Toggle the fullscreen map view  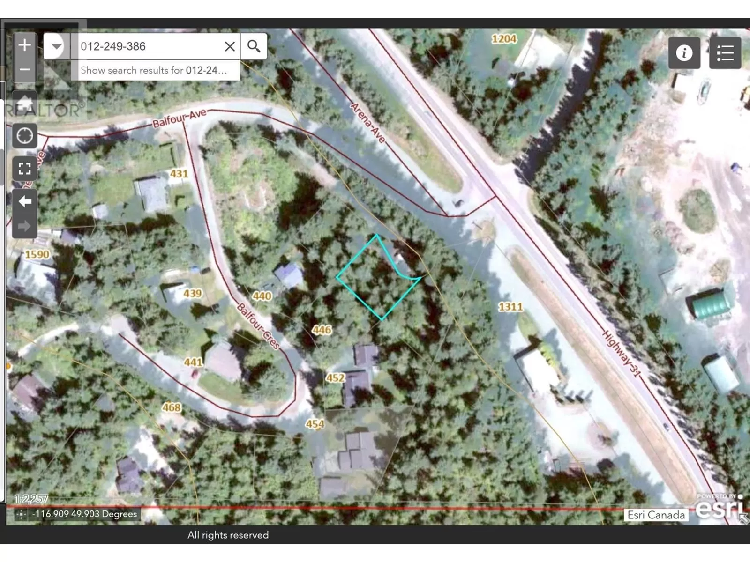24,169
